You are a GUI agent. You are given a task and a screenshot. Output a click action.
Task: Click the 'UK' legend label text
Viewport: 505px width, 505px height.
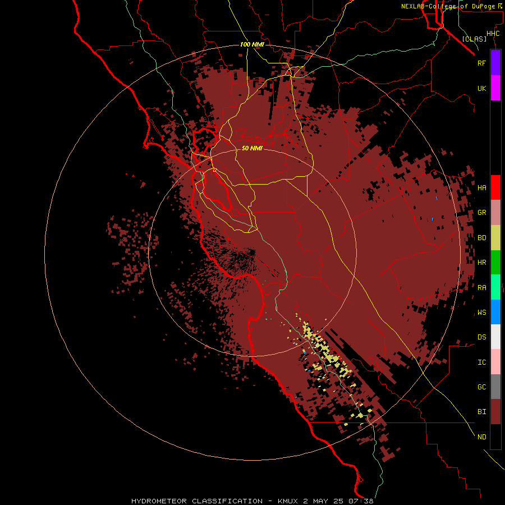point(481,88)
